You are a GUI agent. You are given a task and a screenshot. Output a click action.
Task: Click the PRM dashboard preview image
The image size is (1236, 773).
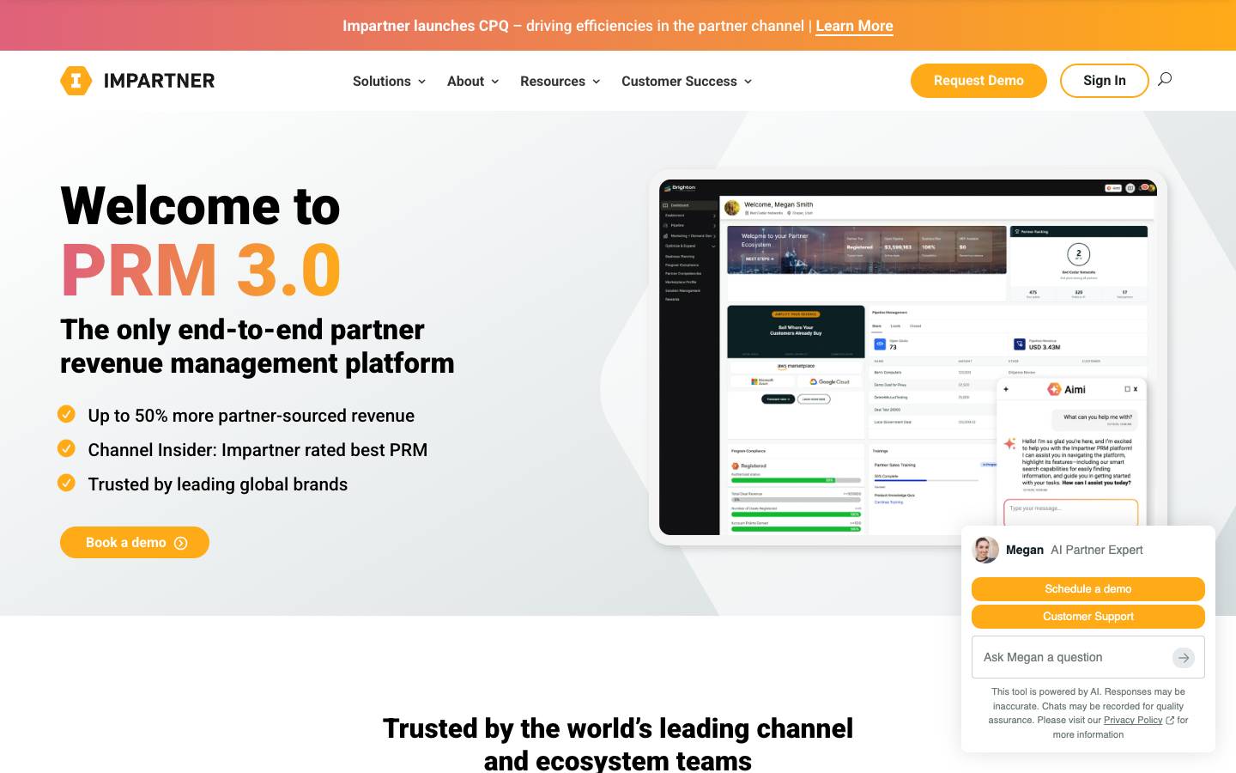coord(907,357)
